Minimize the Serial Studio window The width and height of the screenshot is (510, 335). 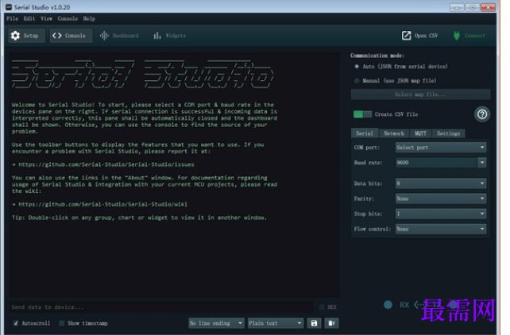(x=457, y=7)
